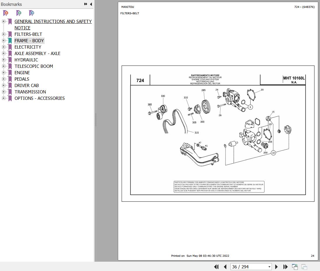This screenshot has width=320, height=271.
Task: Click the bookmark icon beside ENGINE
Action: tap(10, 73)
